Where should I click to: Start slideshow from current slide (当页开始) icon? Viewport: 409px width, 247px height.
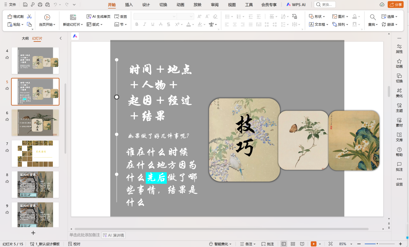[47, 17]
